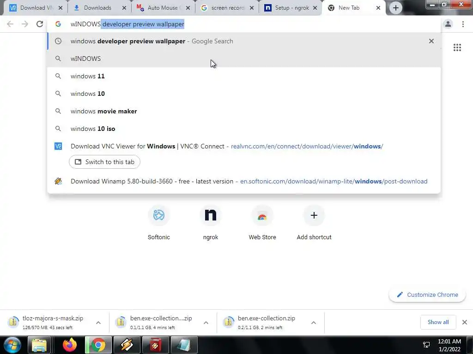Close the Setup - ngrok tab
Viewport: 473px width, 354px height.
pos(315,8)
